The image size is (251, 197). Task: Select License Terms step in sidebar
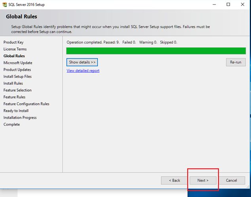pos(15,49)
